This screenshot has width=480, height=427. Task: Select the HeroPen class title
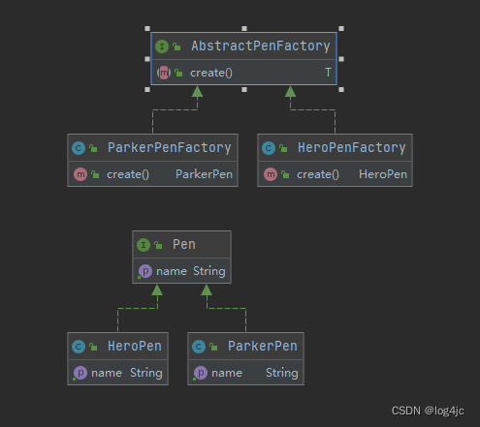(x=135, y=346)
